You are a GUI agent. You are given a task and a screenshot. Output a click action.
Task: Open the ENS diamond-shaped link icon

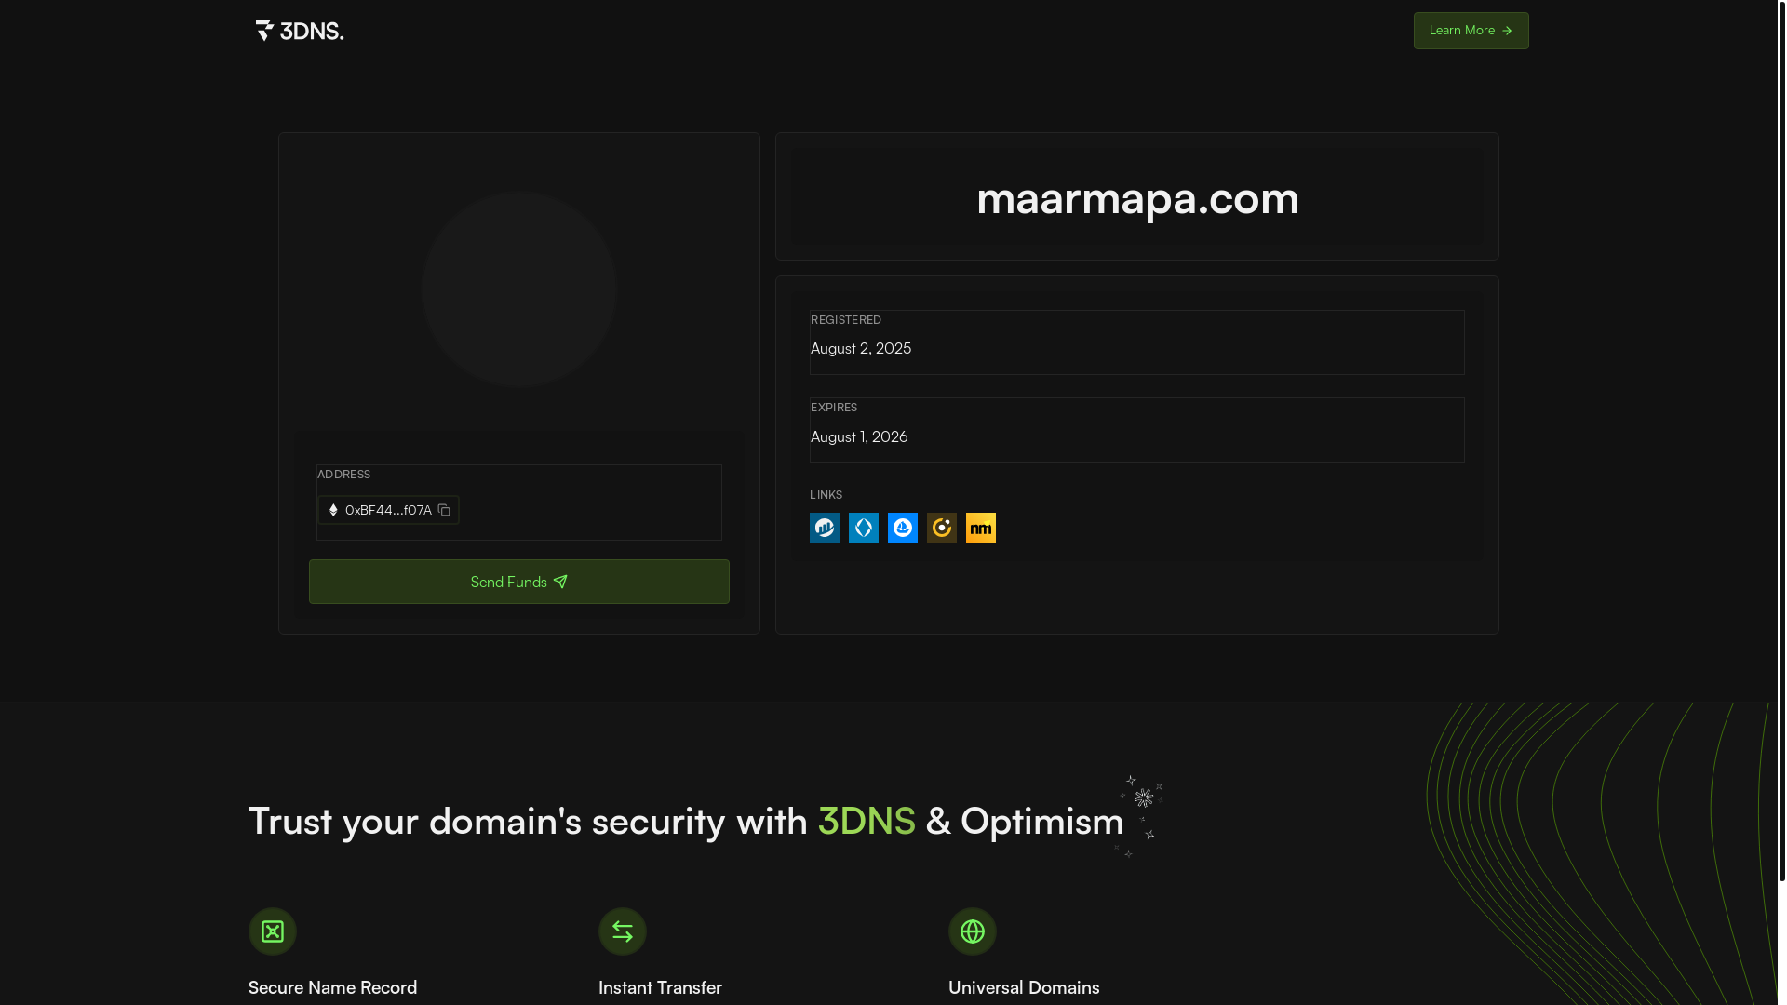864,528
